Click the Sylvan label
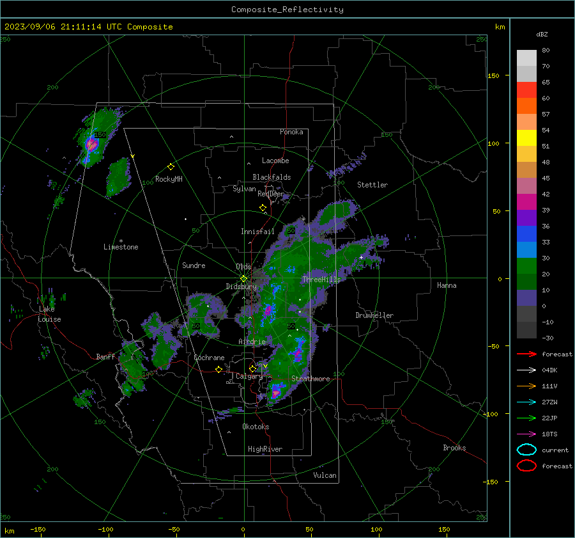 point(244,189)
